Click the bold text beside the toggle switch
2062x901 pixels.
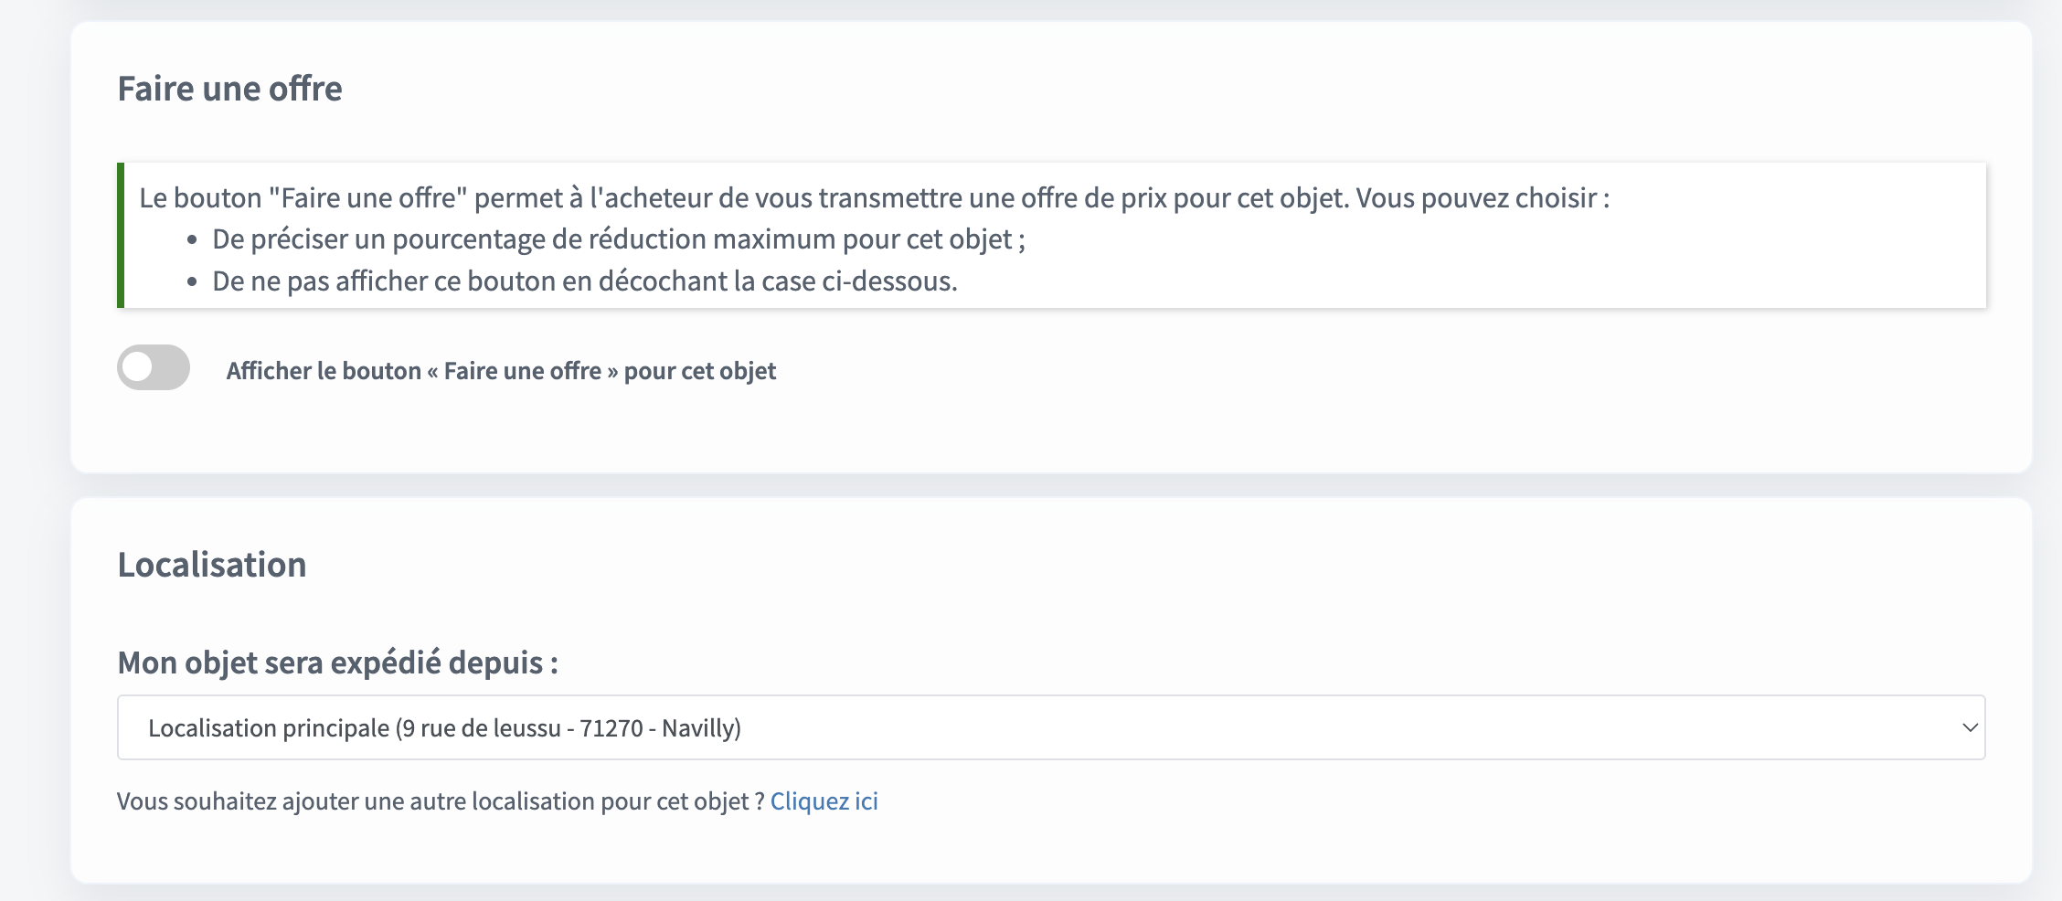(x=501, y=370)
